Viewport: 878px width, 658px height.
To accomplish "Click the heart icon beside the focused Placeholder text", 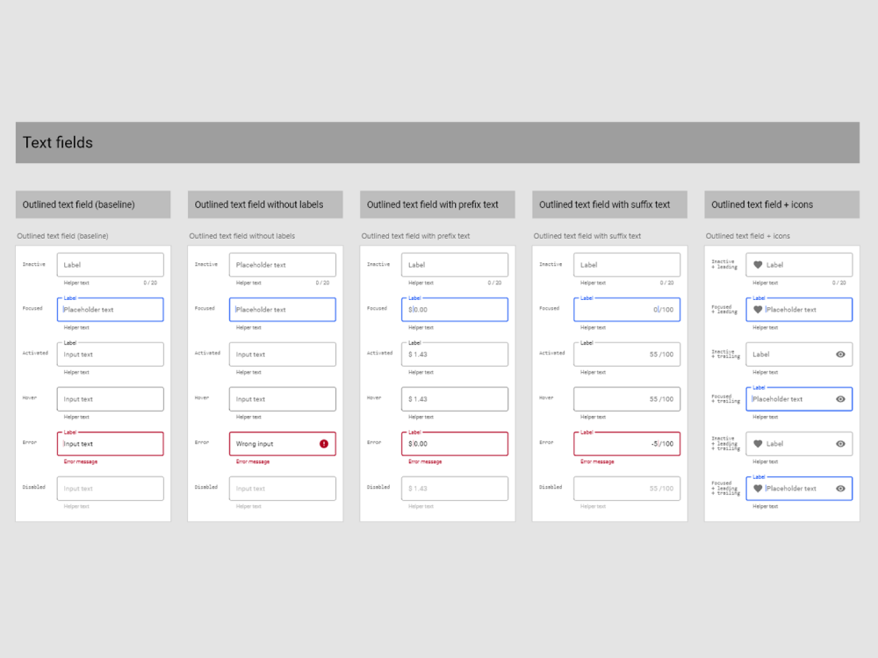I will point(758,309).
